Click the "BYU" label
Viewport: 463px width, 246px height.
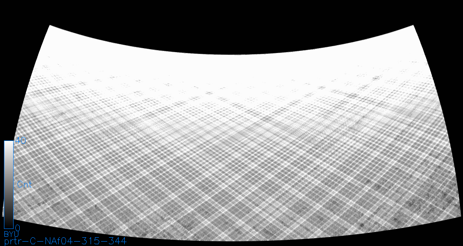coord(11,234)
